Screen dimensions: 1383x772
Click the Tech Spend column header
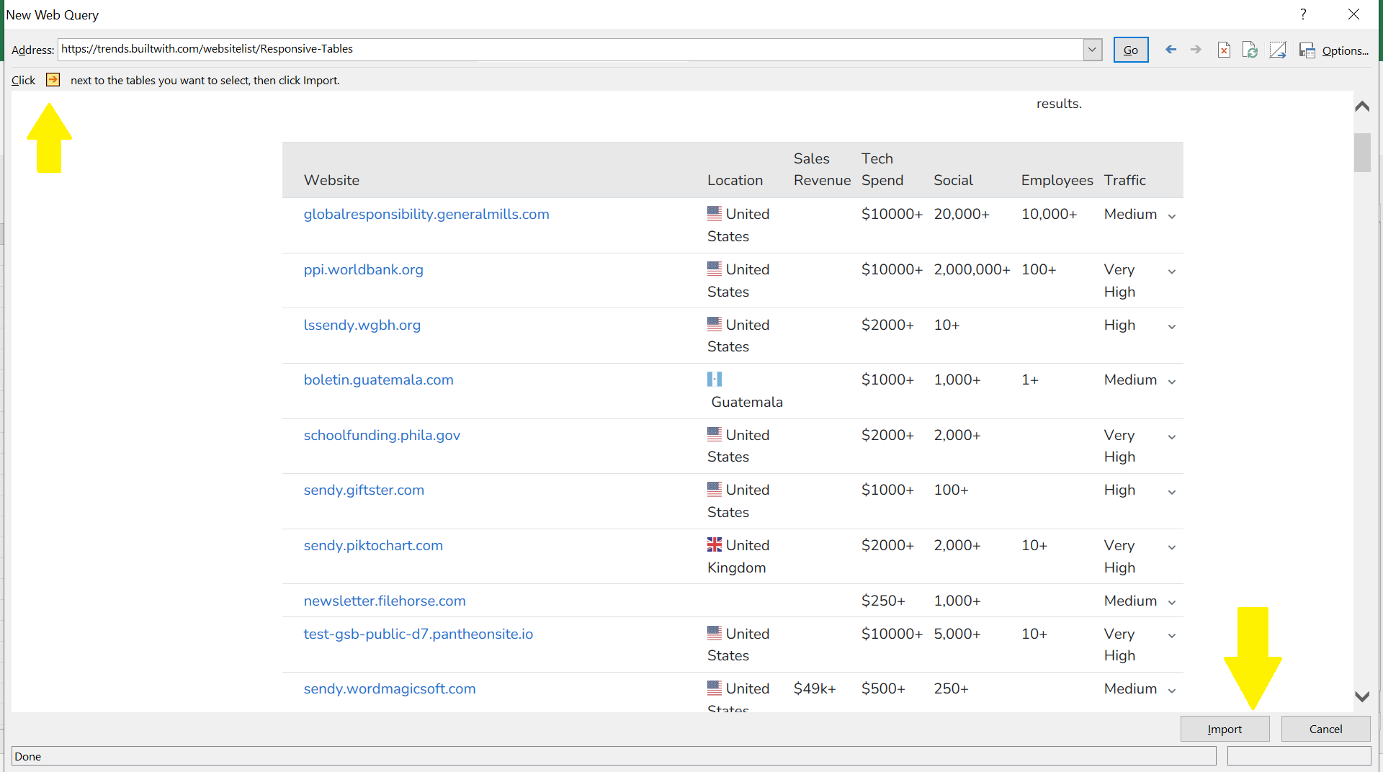click(x=882, y=169)
